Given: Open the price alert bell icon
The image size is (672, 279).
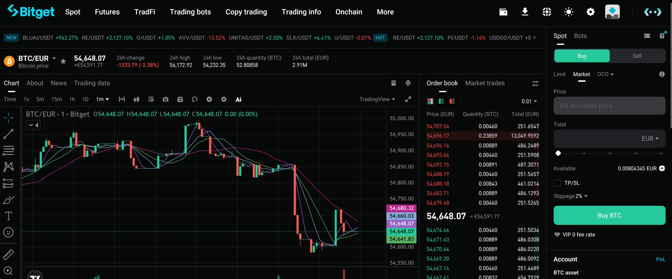Looking at the screenshot, I should [408, 83].
